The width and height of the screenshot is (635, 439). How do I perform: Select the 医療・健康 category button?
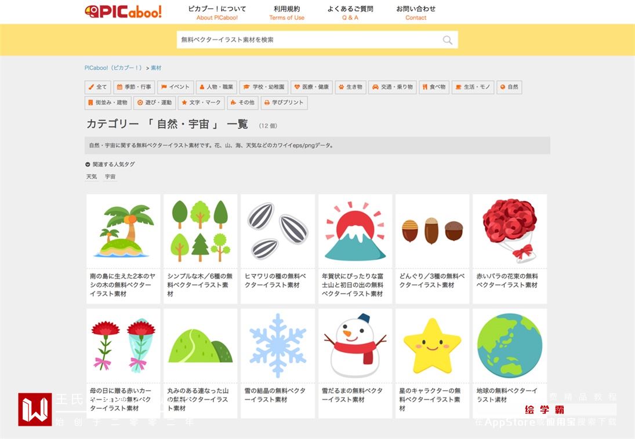click(311, 87)
